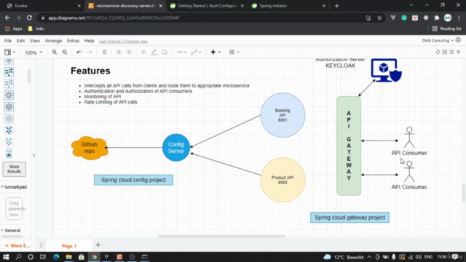Switch to the Spring Initializr tab
This screenshot has height=262, width=466.
(288, 6)
